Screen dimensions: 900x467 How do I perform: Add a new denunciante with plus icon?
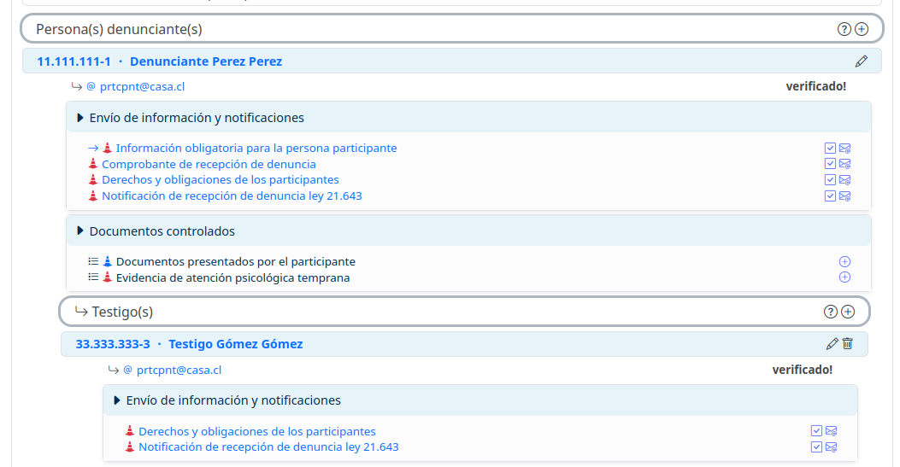[x=862, y=29]
